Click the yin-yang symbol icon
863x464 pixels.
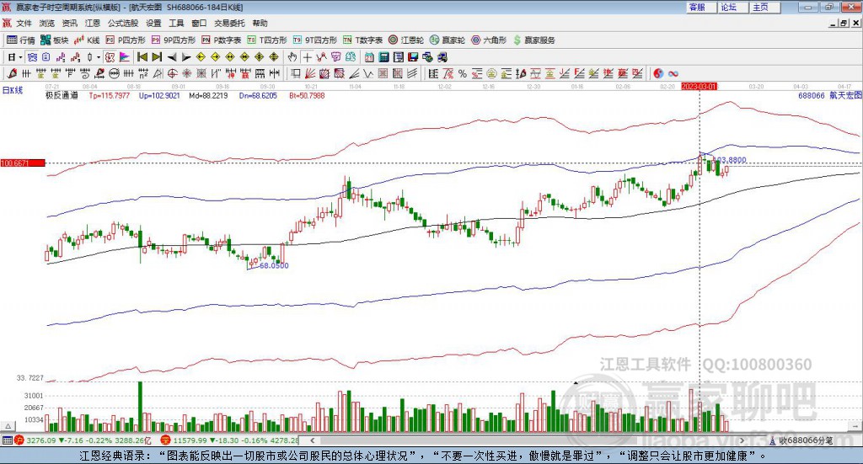(x=658, y=73)
